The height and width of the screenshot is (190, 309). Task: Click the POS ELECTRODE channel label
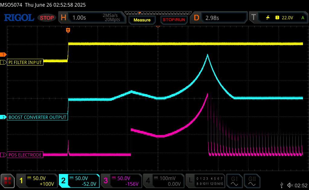coord(25,155)
